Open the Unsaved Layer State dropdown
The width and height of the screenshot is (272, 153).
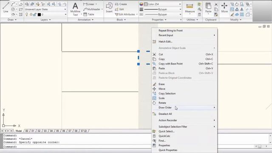tap(45, 9)
